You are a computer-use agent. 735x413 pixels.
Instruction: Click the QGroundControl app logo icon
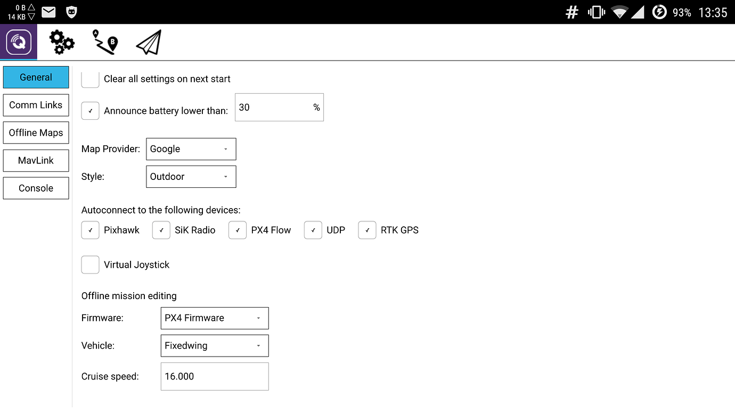pos(18,42)
